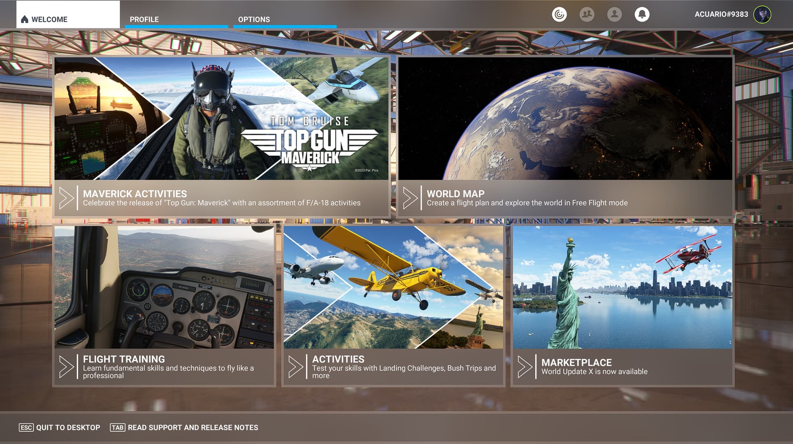Click 'Create a flight plan' description text
This screenshot has height=444, width=793.
tap(527, 203)
